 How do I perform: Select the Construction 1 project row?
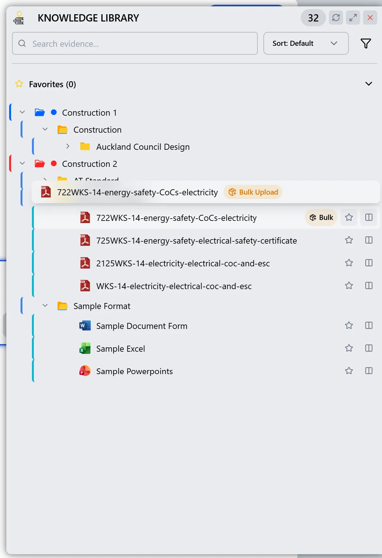(89, 112)
